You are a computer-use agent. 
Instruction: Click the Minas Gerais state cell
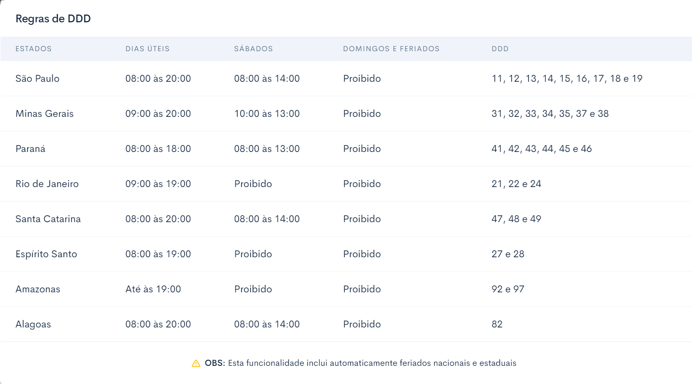tap(45, 114)
